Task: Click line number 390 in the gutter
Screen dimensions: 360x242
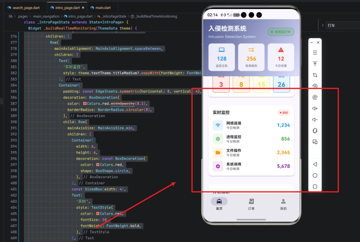Action: pyautogui.click(x=14, y=122)
